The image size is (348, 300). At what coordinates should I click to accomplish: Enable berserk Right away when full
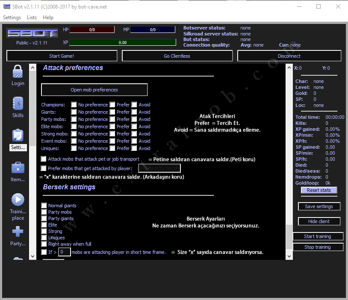[44, 244]
